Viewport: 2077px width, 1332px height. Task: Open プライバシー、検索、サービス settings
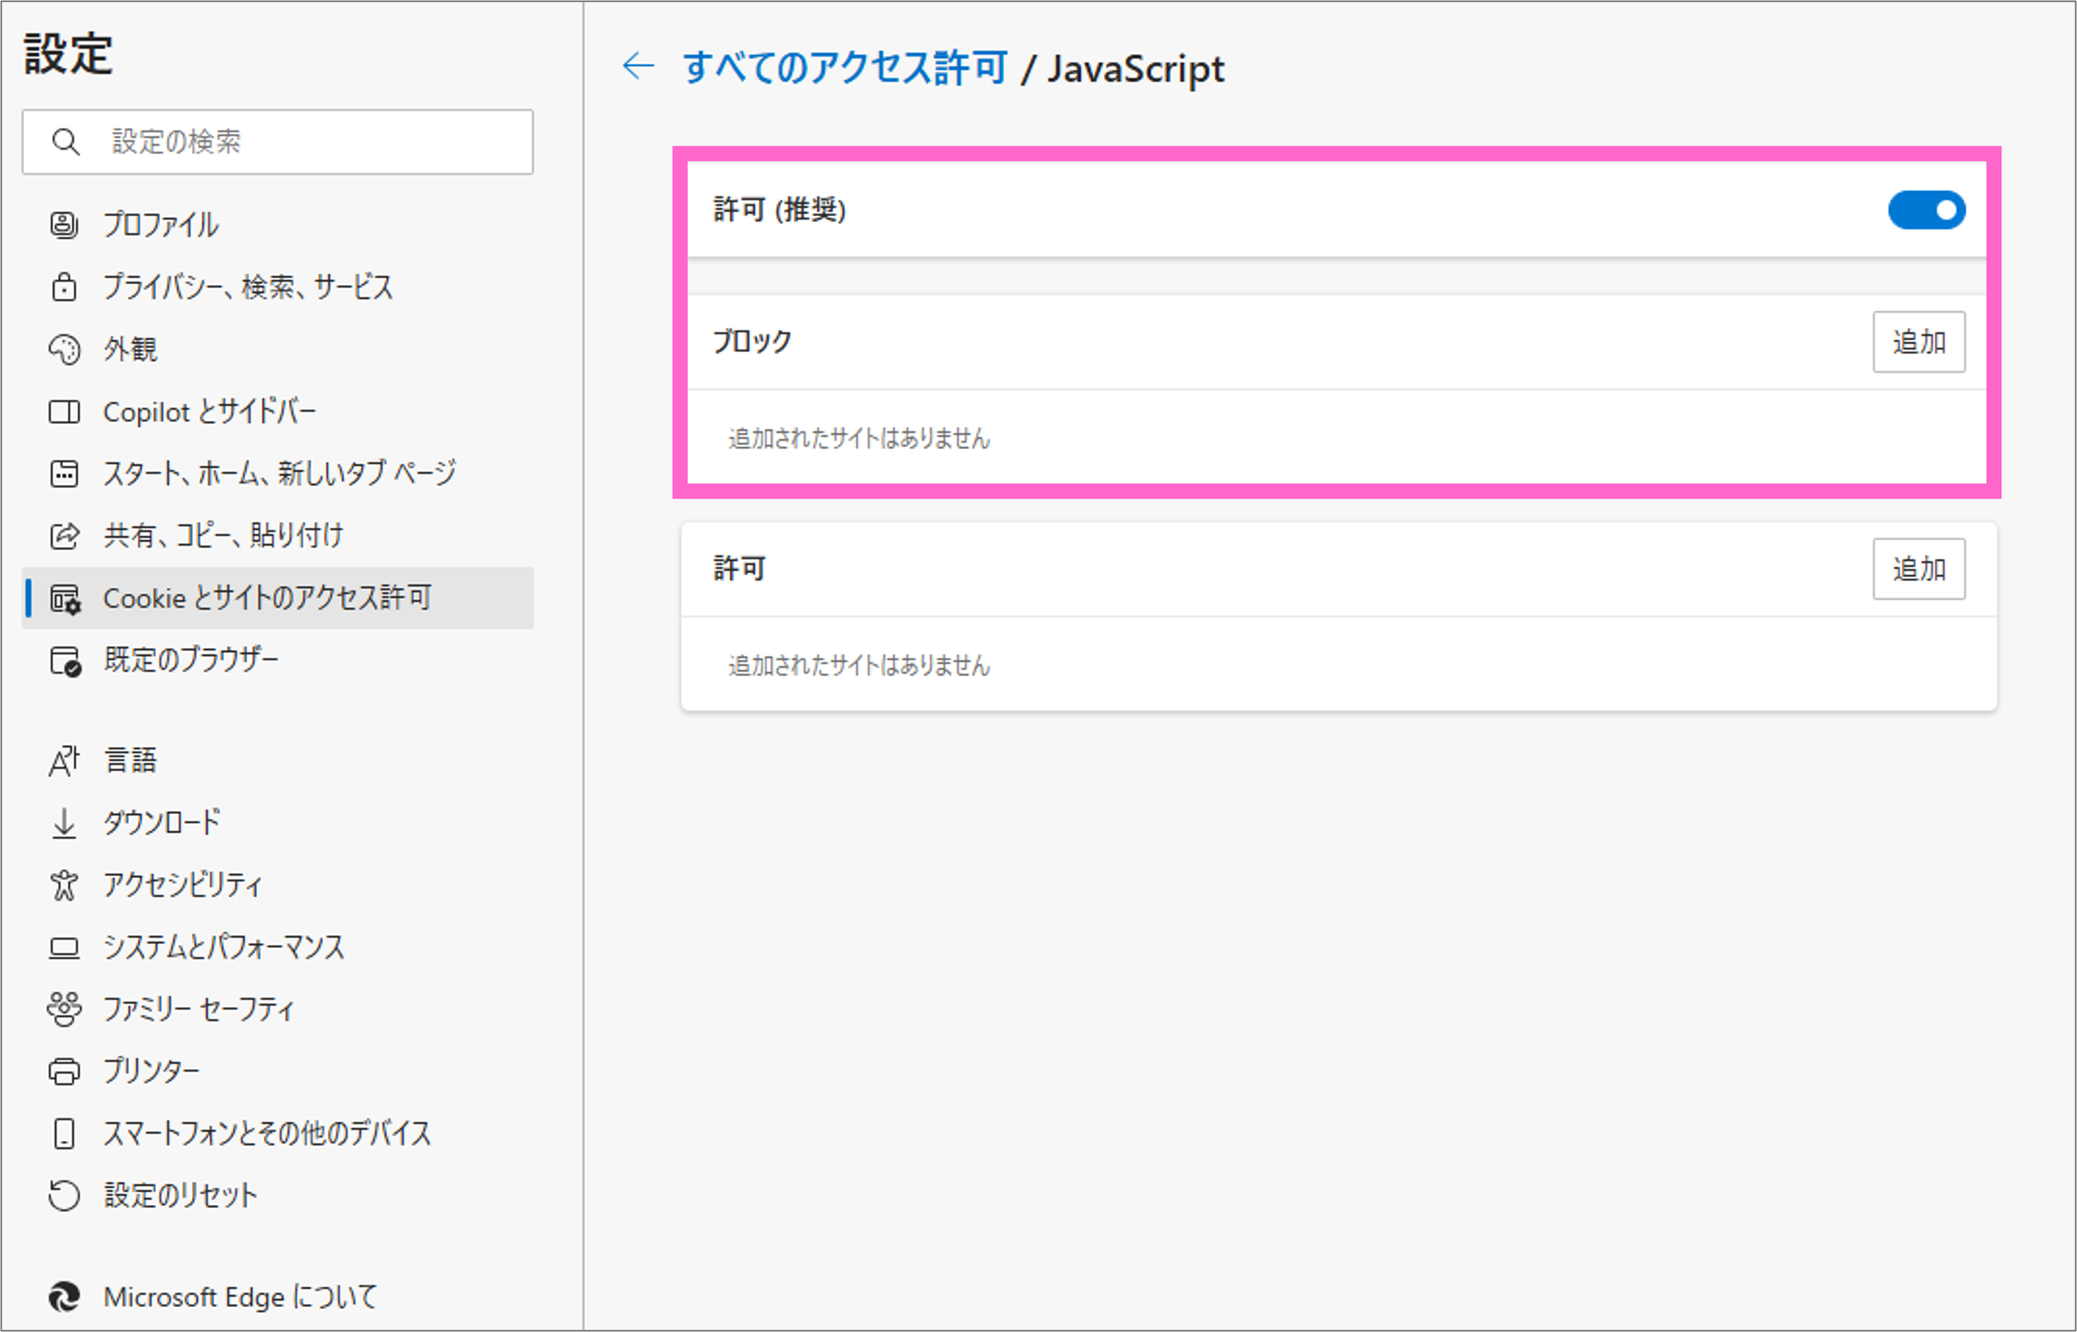248,287
